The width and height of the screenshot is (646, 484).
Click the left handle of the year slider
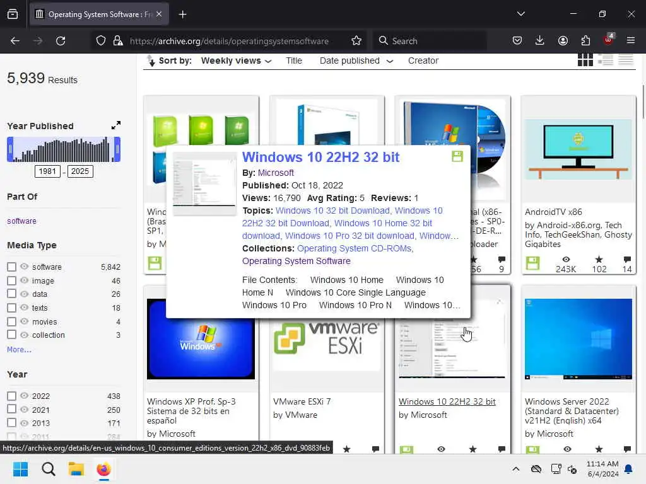[10, 149]
